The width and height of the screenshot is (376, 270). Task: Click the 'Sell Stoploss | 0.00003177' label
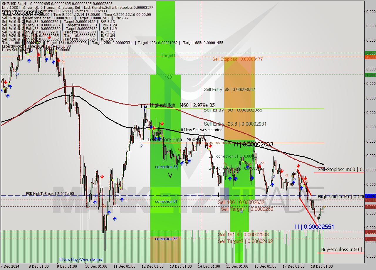point(237,59)
